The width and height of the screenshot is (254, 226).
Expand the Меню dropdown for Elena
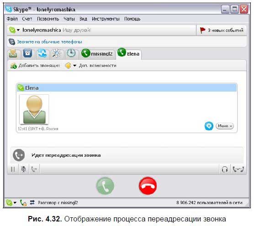225,126
